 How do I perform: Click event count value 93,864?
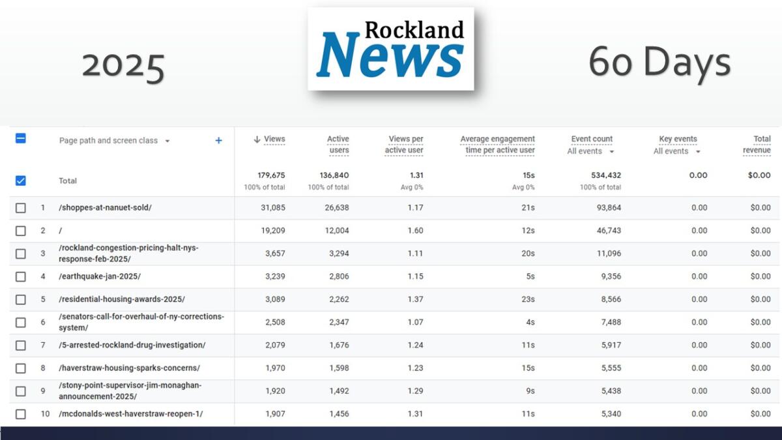609,208
